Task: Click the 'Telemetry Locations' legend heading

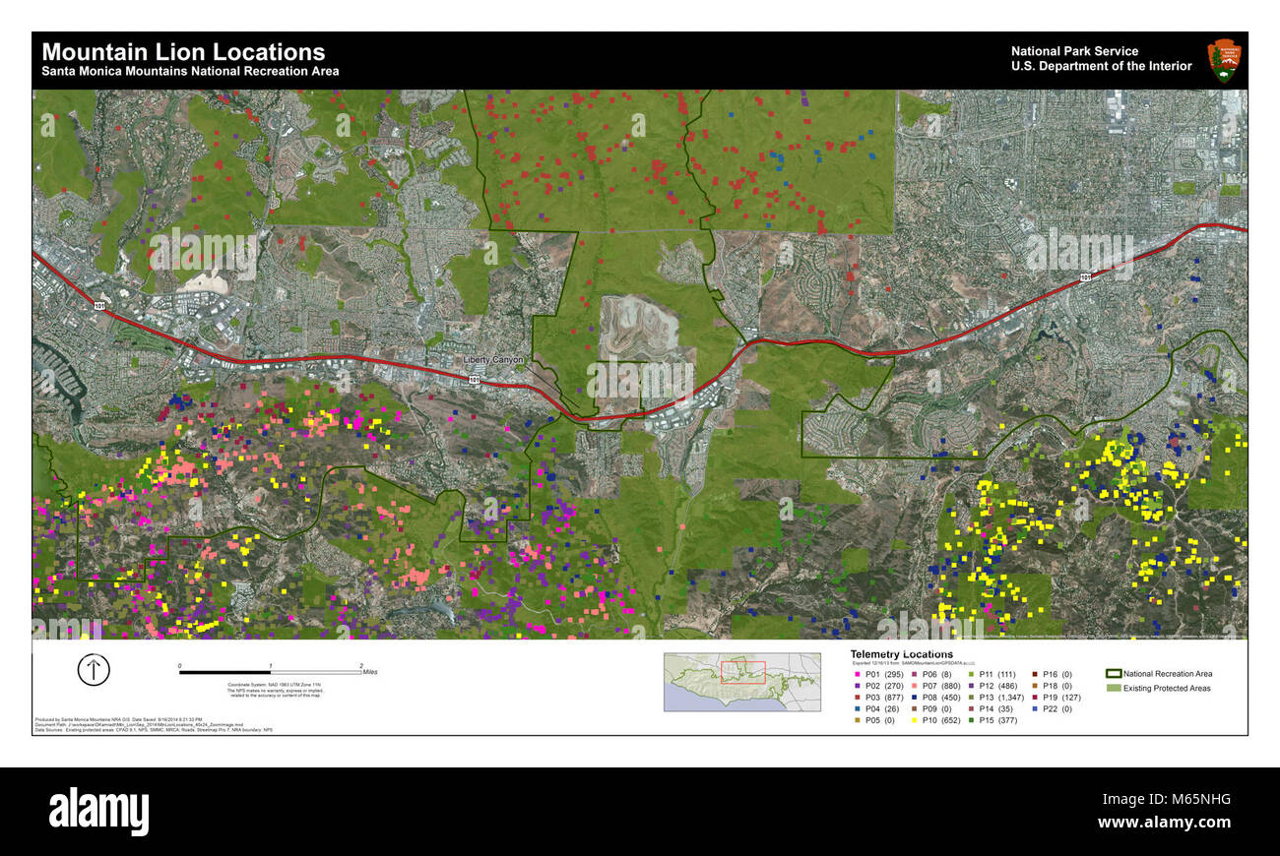Action: [902, 654]
